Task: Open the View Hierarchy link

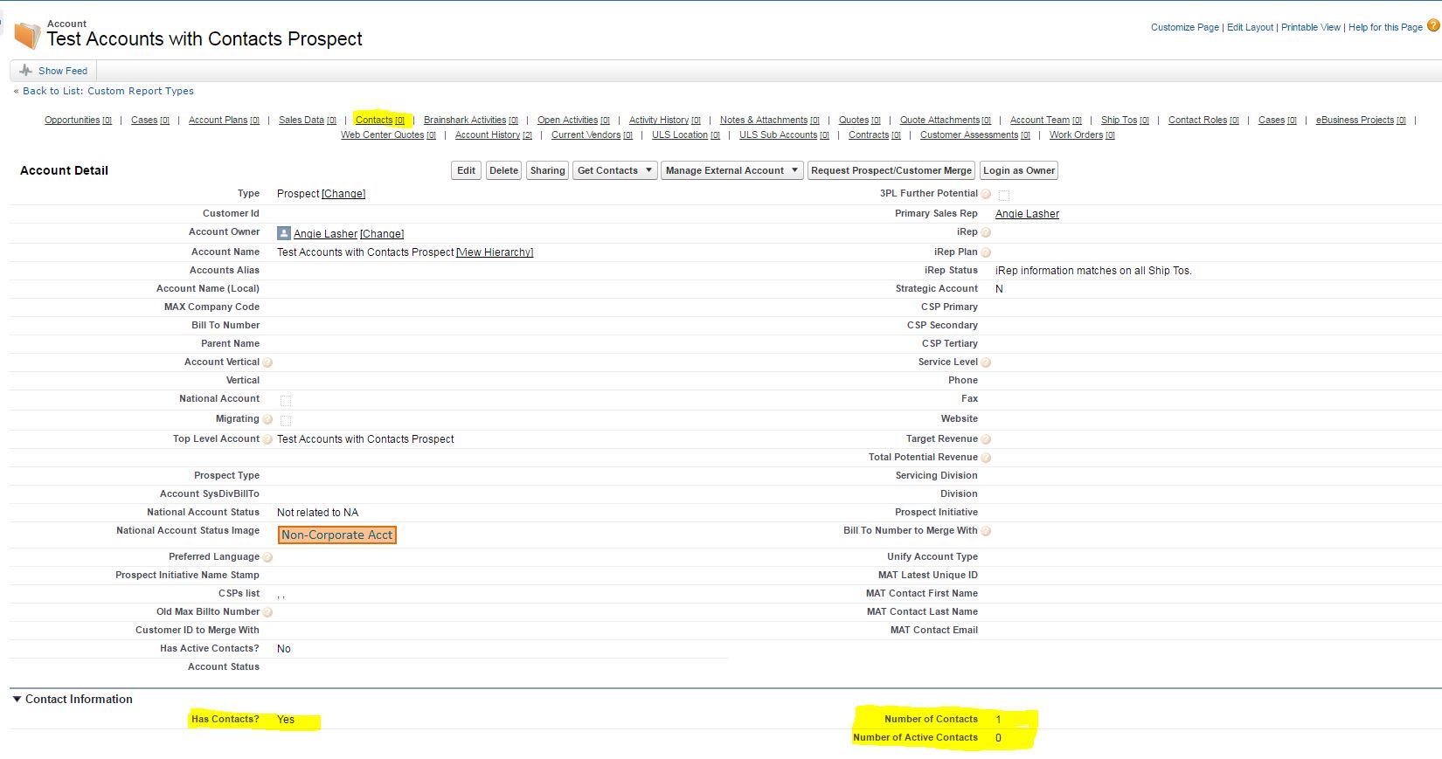Action: point(495,252)
